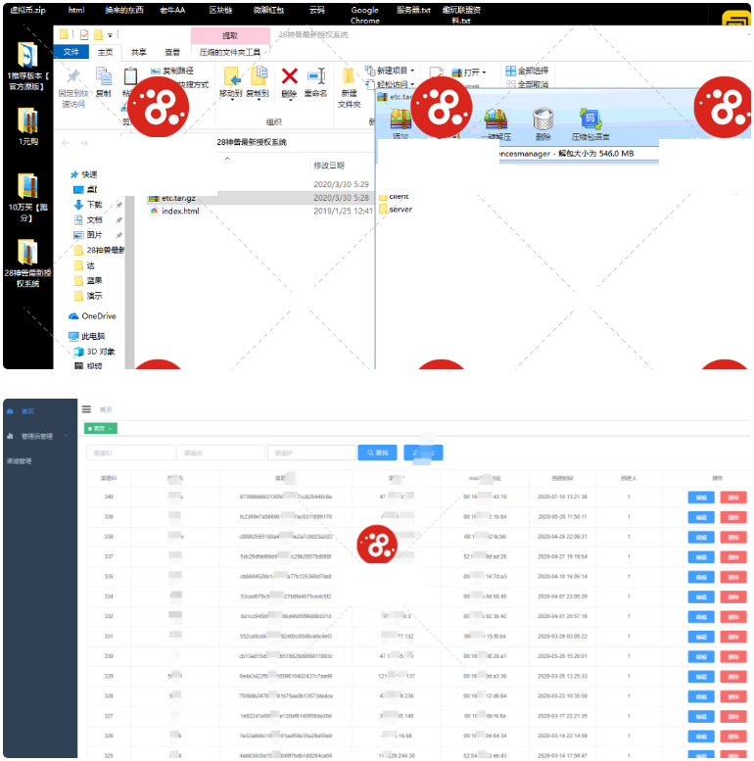Screen dimensions: 754x761
Task: Click the 修改日期 column header
Action: [329, 166]
